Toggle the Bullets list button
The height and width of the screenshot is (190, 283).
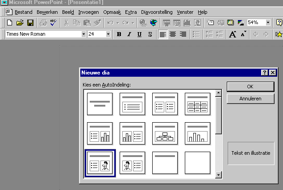(196, 34)
